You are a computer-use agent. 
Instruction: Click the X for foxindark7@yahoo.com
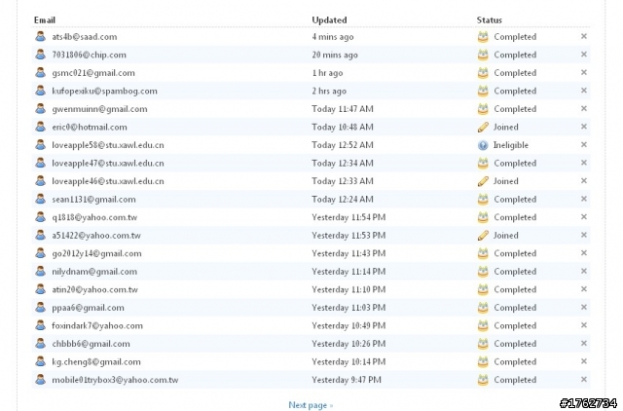[584, 325]
